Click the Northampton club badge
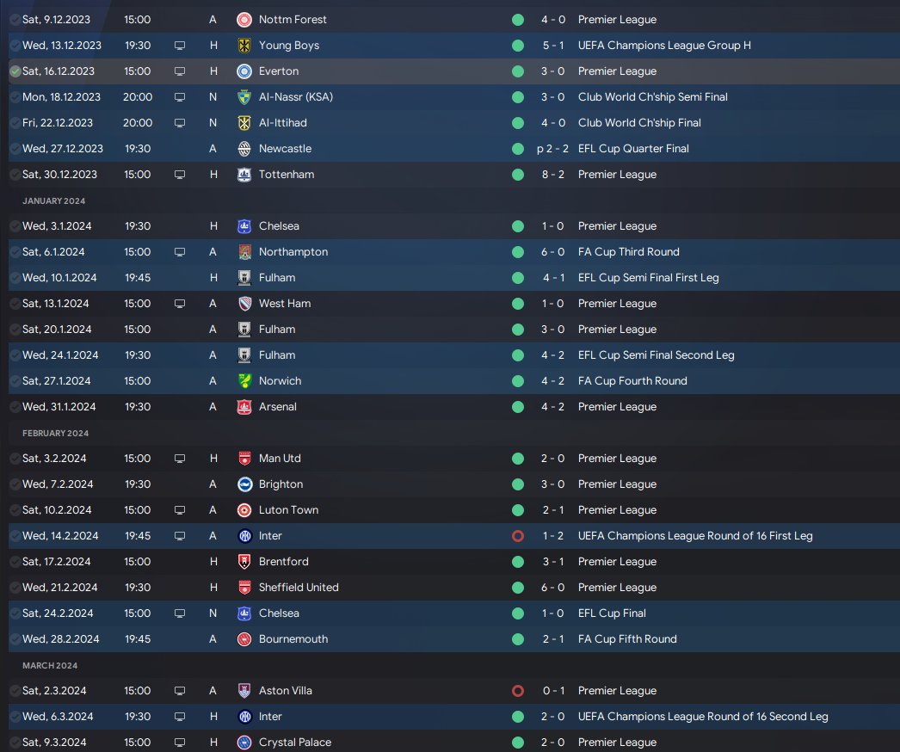900x752 pixels. click(244, 251)
